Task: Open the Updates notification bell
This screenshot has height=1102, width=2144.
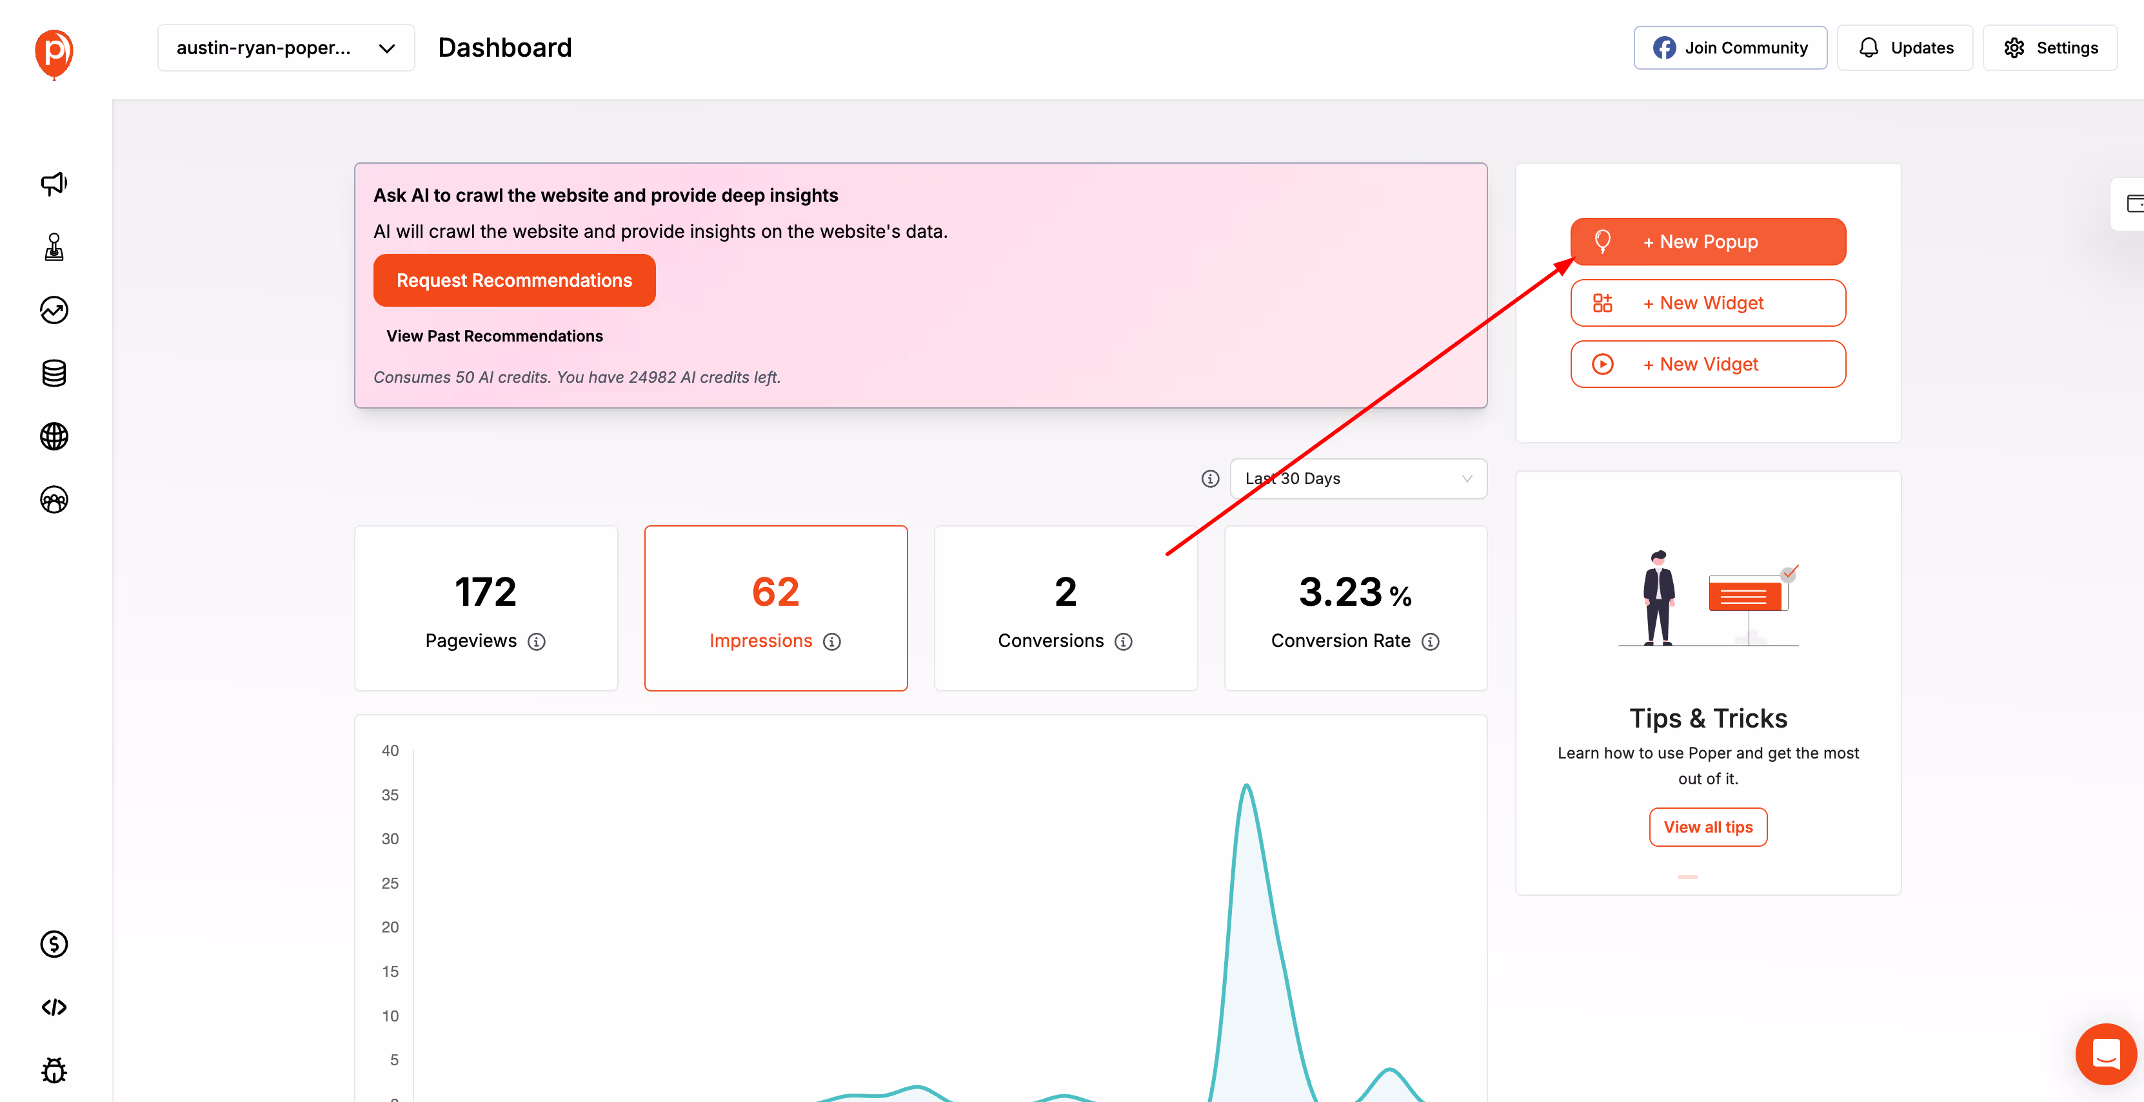Action: click(x=1904, y=48)
